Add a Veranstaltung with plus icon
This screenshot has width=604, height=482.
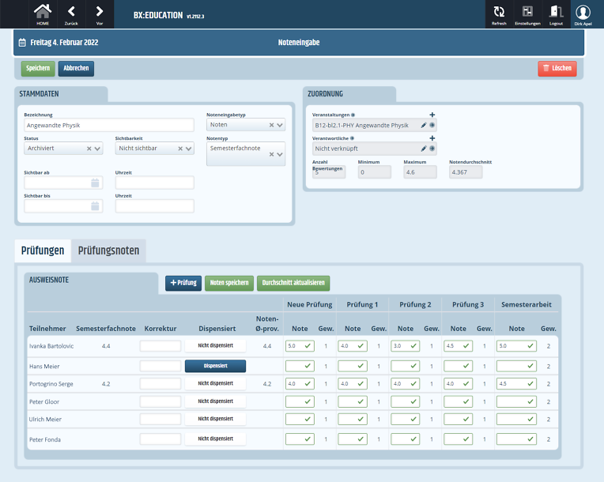coord(432,115)
